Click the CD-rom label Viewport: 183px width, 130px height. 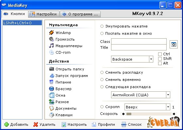coord(63,52)
